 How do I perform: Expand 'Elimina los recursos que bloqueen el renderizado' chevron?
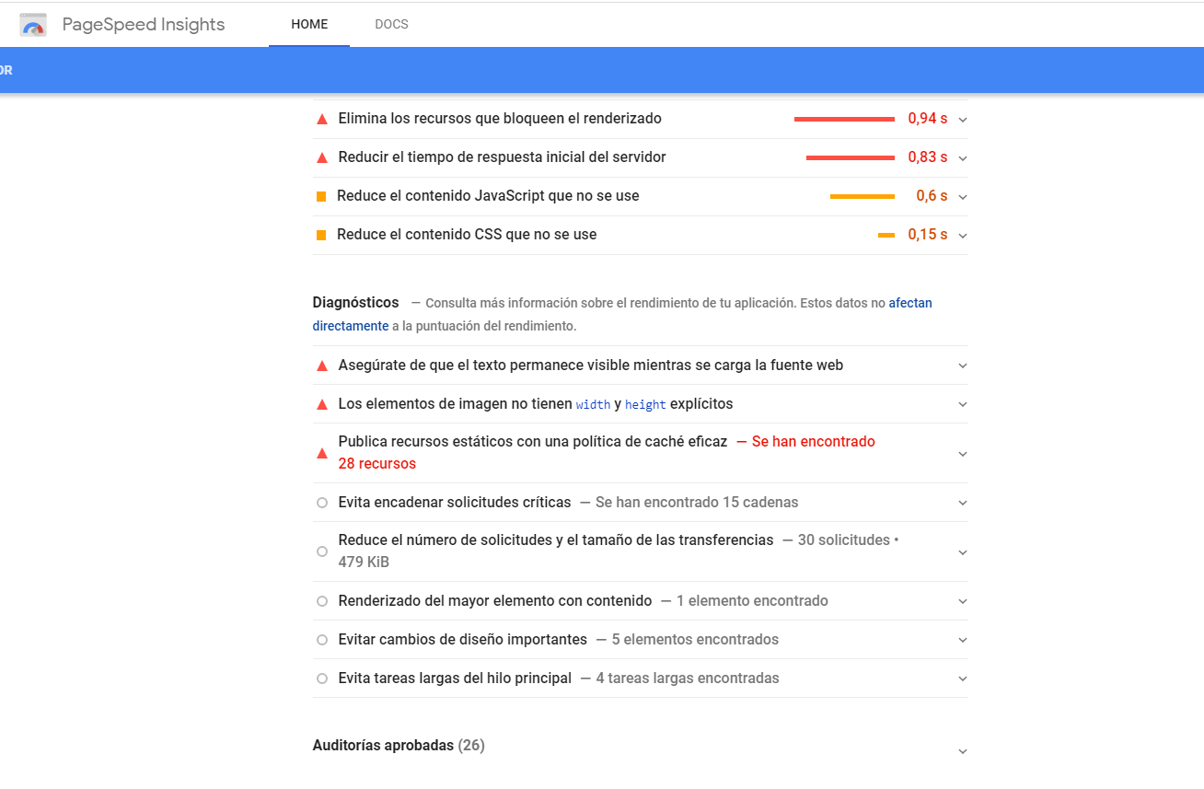click(x=963, y=120)
